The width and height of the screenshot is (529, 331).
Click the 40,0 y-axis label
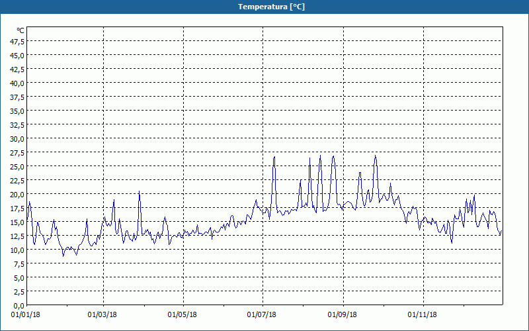tap(18, 83)
